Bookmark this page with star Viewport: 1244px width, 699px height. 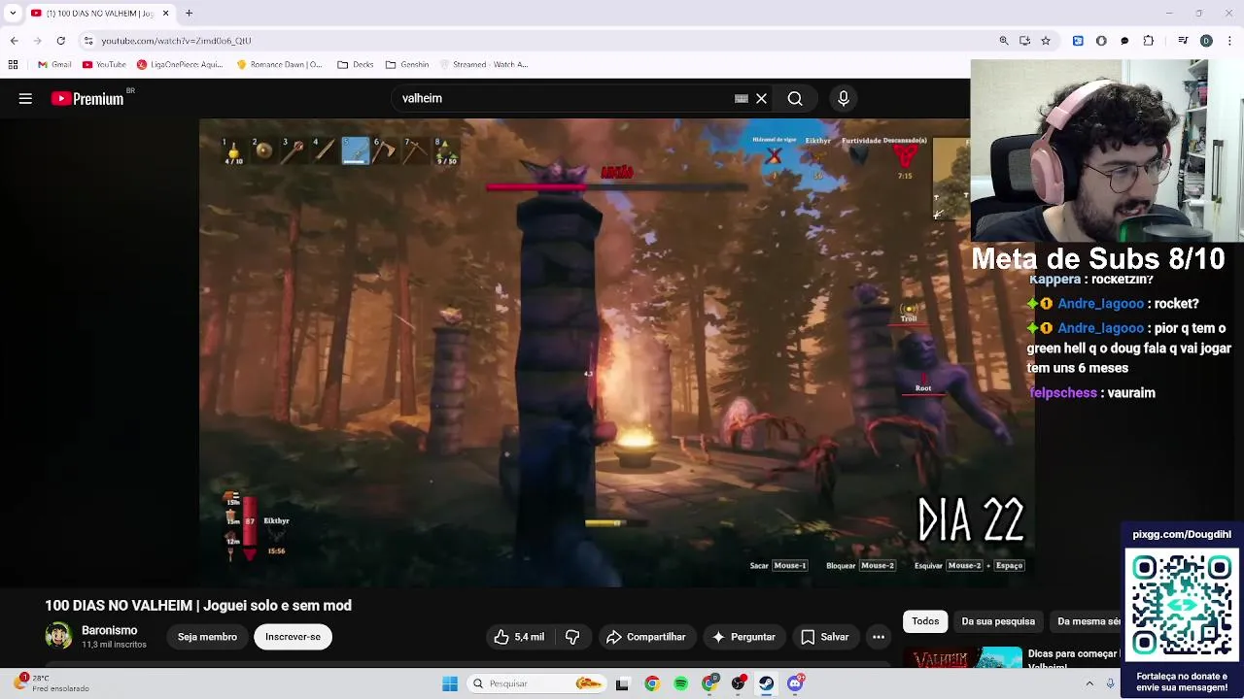click(x=1046, y=41)
